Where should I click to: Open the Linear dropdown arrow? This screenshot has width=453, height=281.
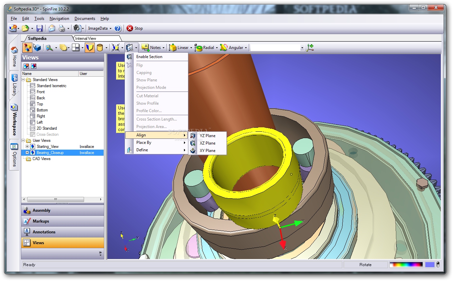(191, 48)
